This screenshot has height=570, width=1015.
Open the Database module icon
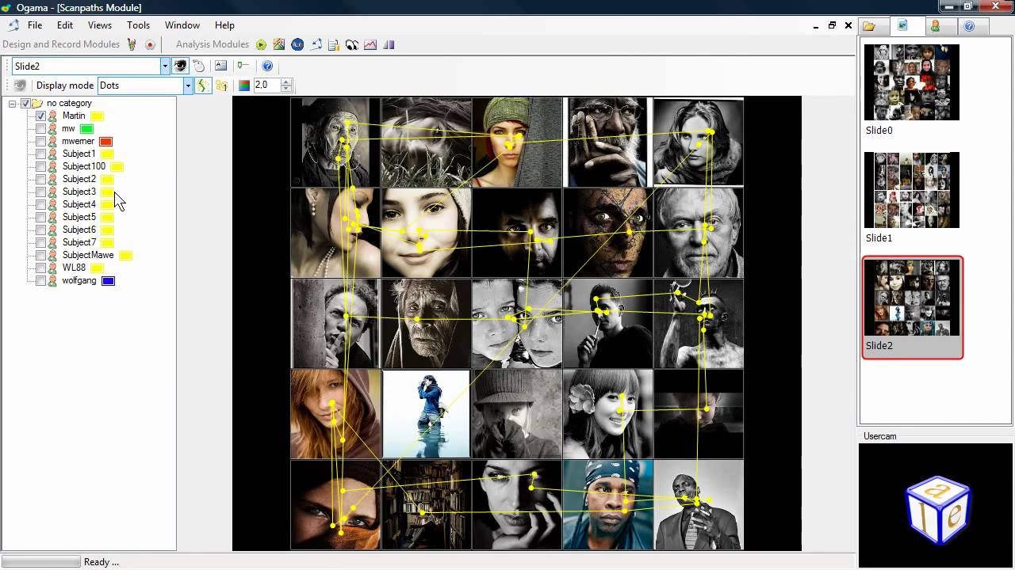point(334,45)
